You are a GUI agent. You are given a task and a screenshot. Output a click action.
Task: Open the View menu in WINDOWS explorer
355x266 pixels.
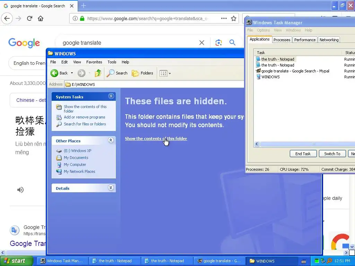tap(77, 62)
